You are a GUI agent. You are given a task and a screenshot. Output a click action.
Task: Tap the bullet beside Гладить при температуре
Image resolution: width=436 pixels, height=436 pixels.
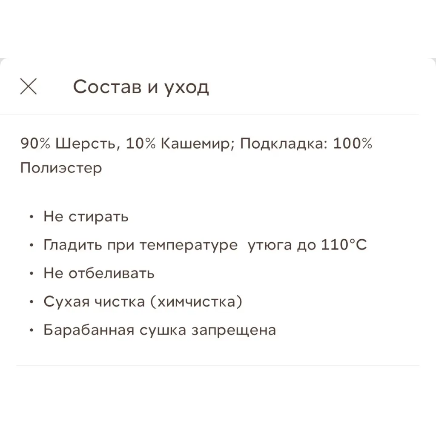click(x=31, y=245)
